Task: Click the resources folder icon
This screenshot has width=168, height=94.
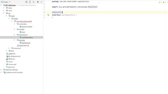Action: tap(12, 48)
